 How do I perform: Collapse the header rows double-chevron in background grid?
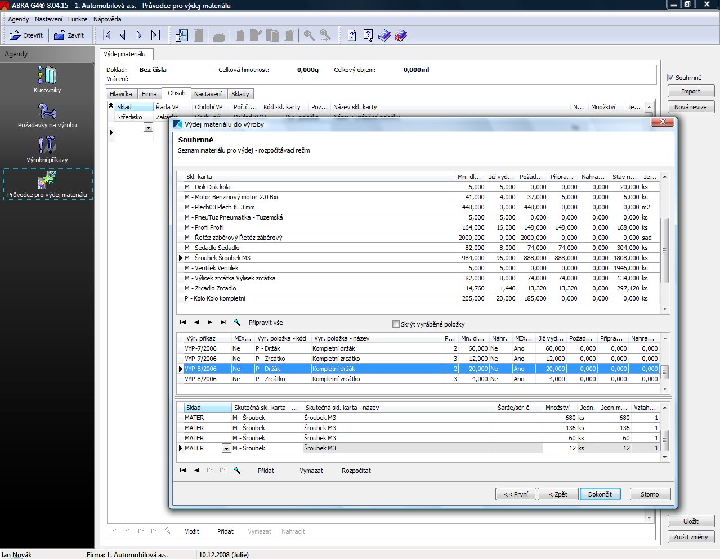[x=111, y=106]
